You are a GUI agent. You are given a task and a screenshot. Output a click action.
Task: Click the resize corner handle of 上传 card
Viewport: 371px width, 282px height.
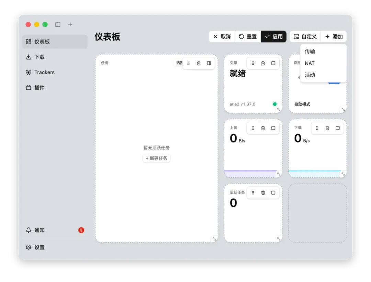click(x=279, y=174)
